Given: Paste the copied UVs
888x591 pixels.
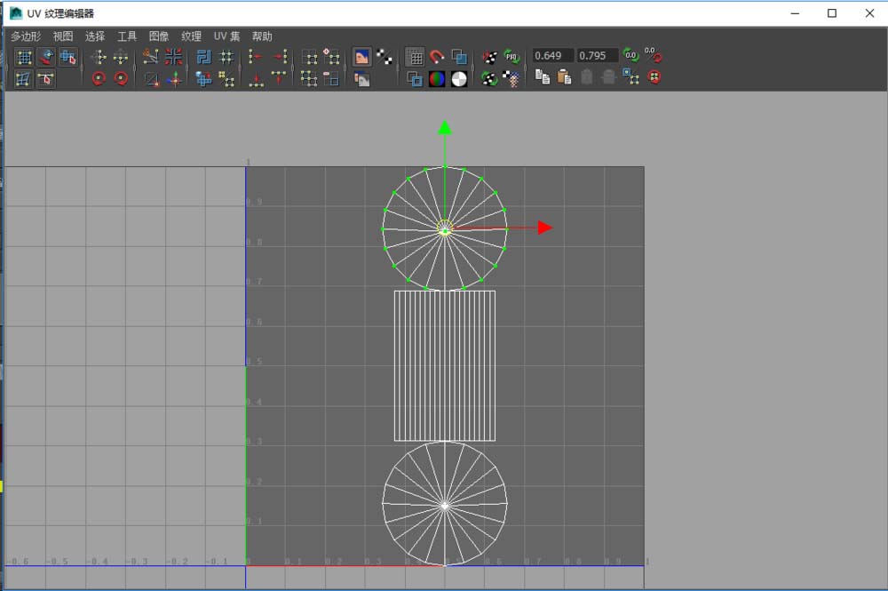Looking at the screenshot, I should tap(563, 76).
